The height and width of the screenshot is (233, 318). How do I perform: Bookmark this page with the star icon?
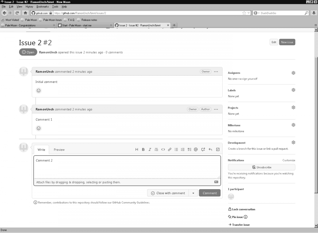pyautogui.click(x=244, y=13)
